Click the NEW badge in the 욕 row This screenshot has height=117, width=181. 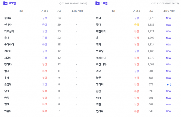tap(169, 38)
